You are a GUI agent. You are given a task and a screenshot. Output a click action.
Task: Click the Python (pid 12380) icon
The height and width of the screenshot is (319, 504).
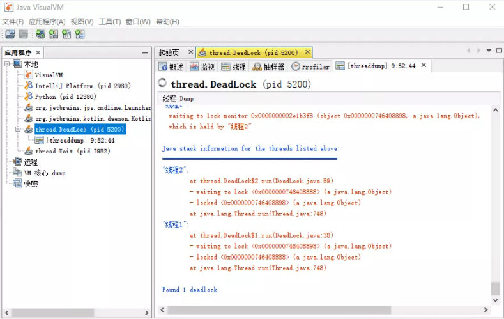pos(29,97)
